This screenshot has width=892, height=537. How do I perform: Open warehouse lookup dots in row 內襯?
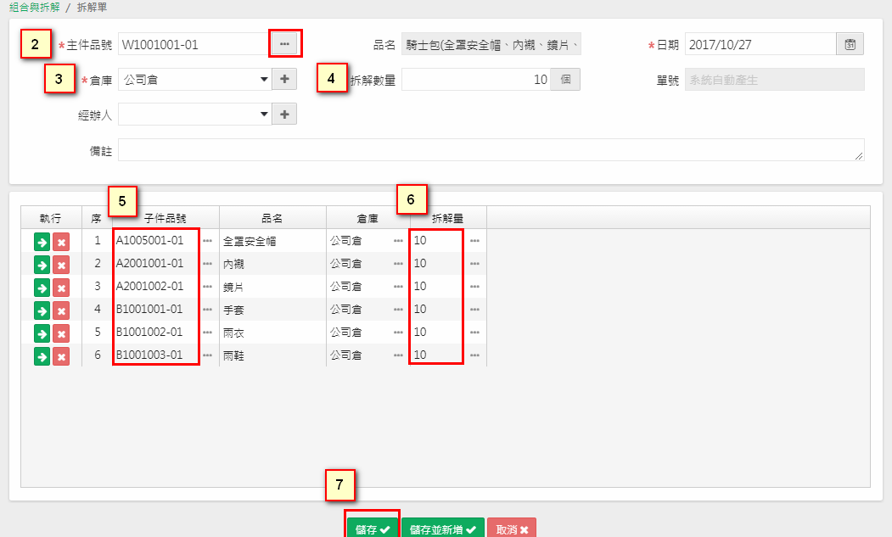(398, 263)
